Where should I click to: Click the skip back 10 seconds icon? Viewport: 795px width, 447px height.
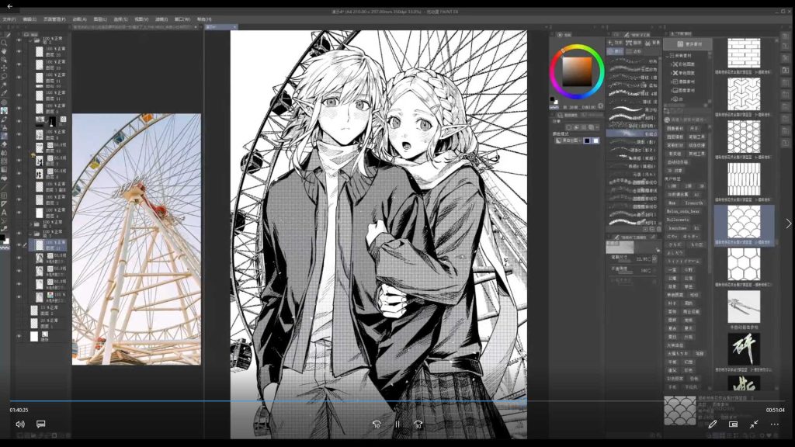376,424
